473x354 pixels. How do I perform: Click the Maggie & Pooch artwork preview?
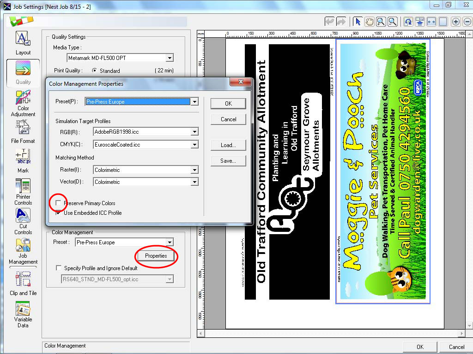[383, 171]
